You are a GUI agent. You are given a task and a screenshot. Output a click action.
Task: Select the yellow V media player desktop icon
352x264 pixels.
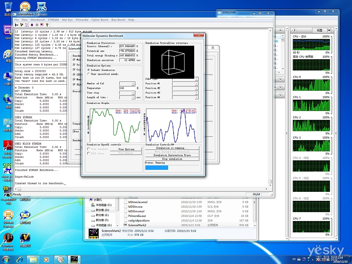click(25, 240)
